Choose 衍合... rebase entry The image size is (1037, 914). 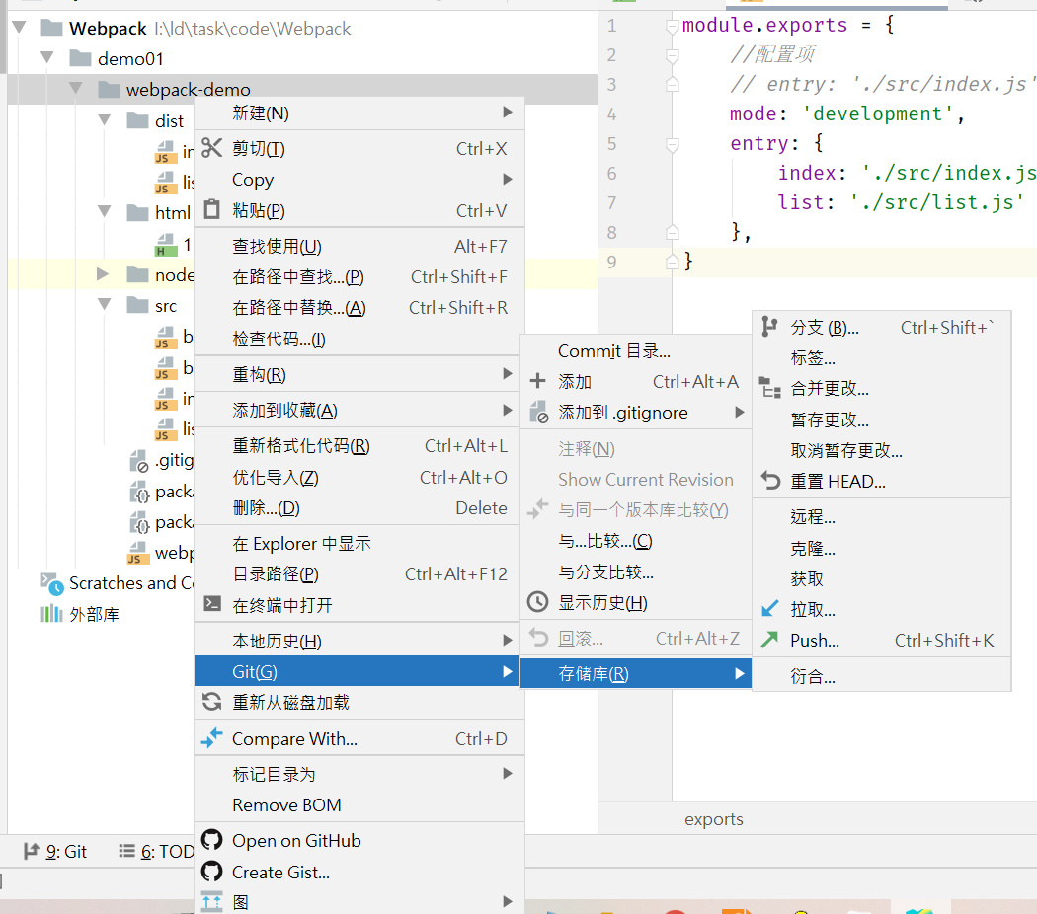coord(882,675)
